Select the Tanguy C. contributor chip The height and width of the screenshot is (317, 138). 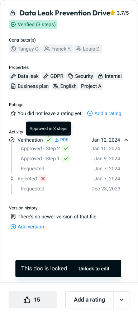[x=25, y=49]
